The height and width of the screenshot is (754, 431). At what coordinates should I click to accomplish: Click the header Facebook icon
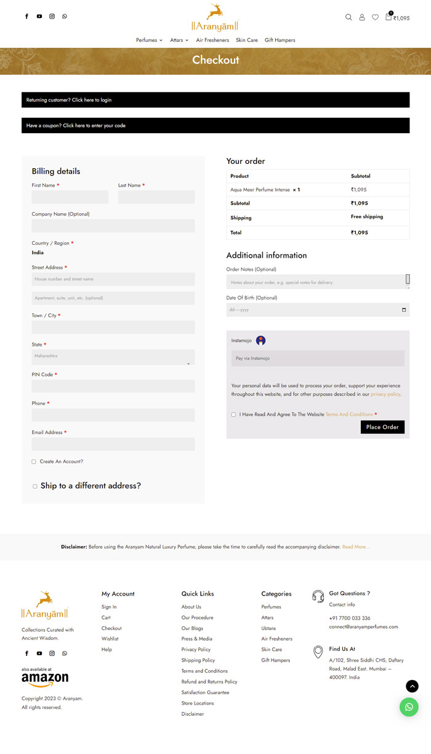point(26,17)
